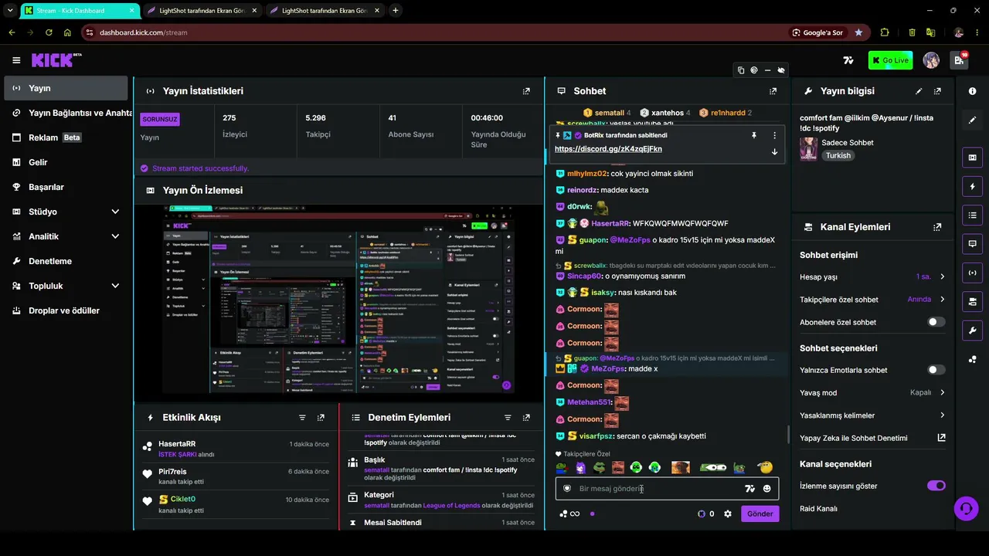
Task: Open the profile avatar menu in Kick header
Action: click(931, 60)
